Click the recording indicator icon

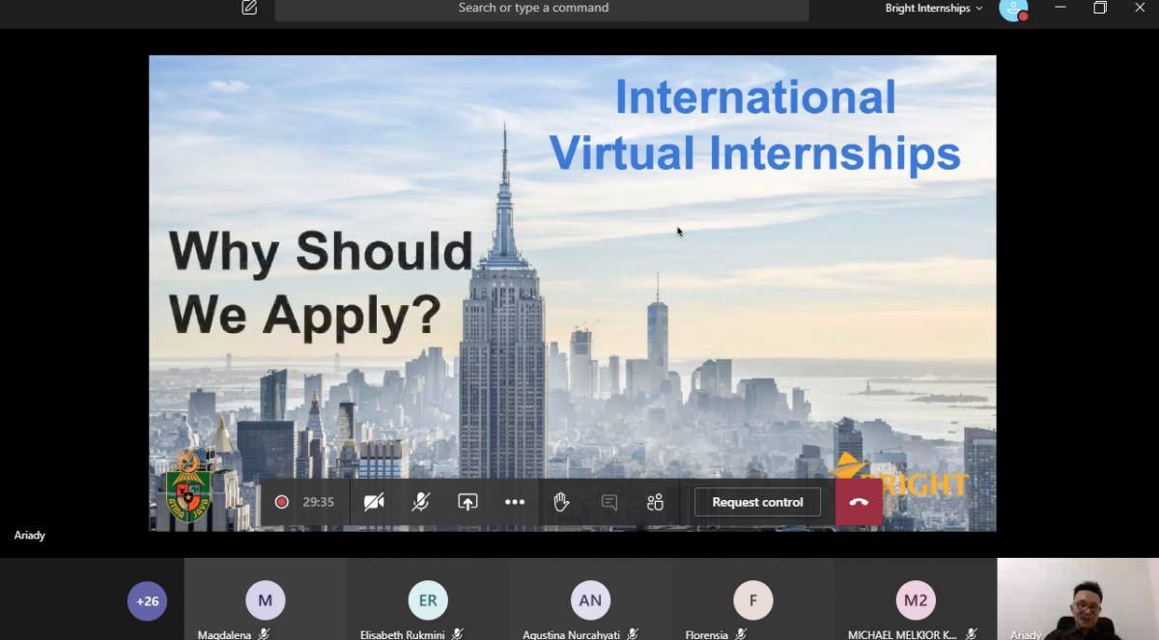point(281,502)
